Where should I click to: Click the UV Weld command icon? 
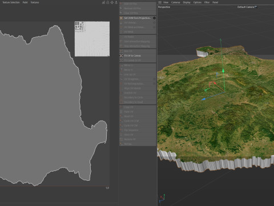pos(121,31)
